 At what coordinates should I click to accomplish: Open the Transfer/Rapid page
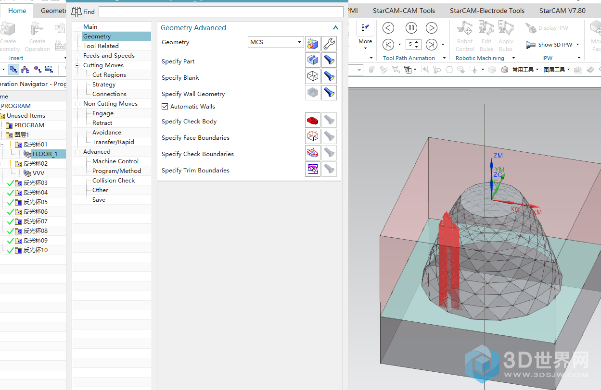coord(113,142)
